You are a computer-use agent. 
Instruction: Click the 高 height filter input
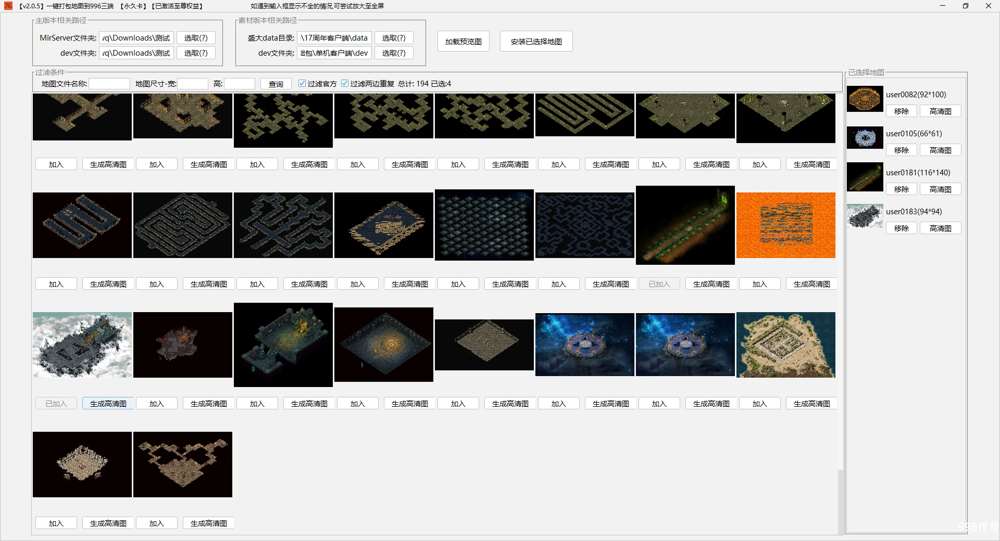(x=240, y=84)
